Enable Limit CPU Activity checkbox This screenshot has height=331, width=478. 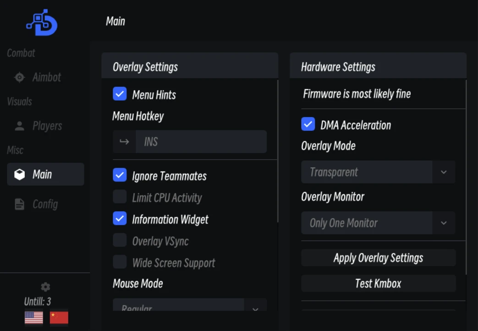click(x=120, y=197)
